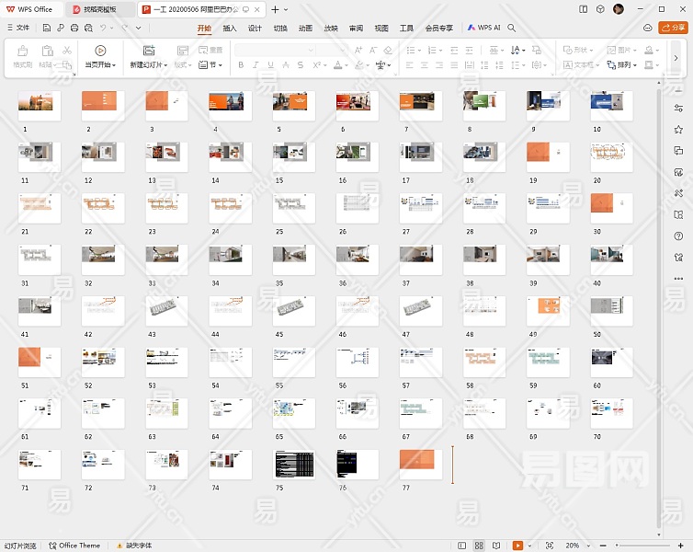
Task: Switch to the 设计 ribbon tab
Action: 255,28
